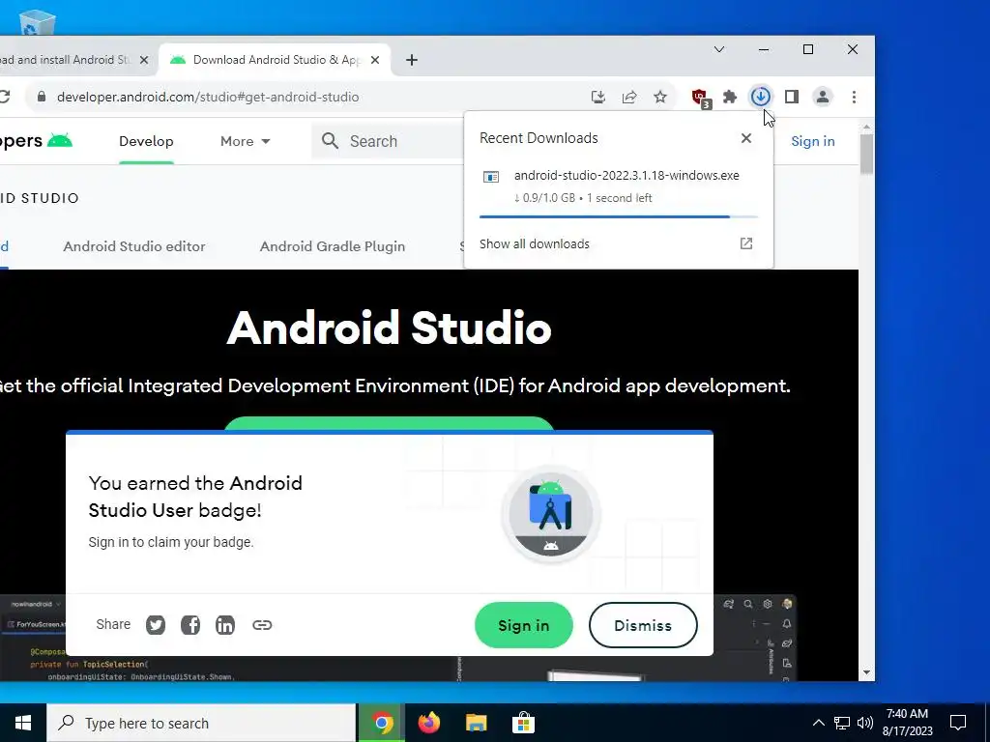Click the install app icon in address bar
Image resolution: width=990 pixels, height=742 pixels.
[x=597, y=97]
